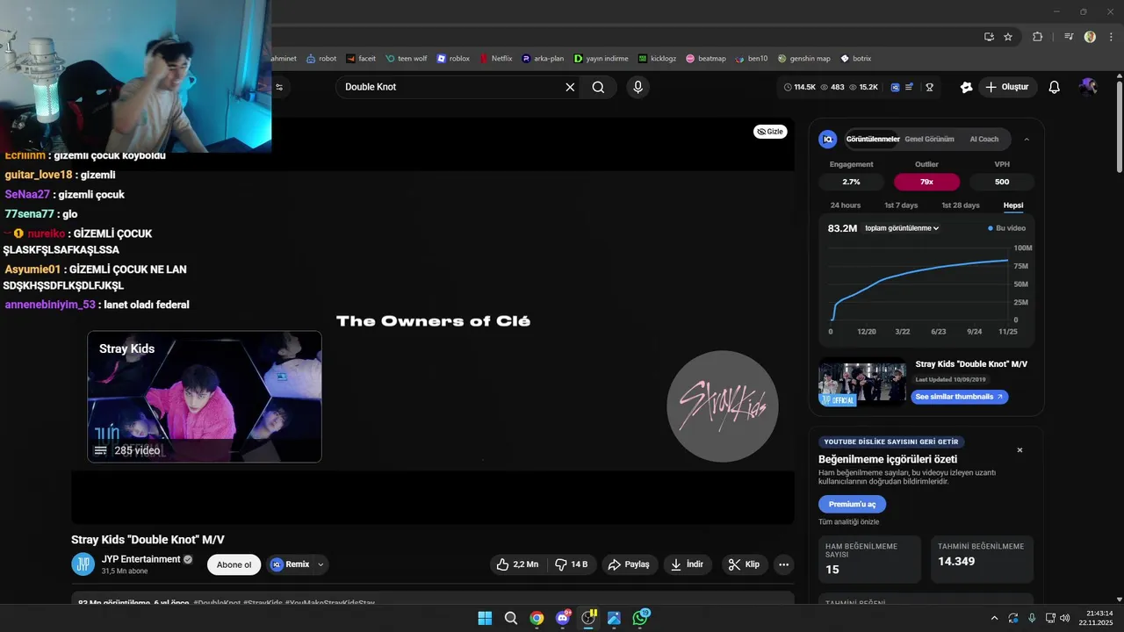Like the video with 2,2 Mn thumbs up

(x=517, y=564)
